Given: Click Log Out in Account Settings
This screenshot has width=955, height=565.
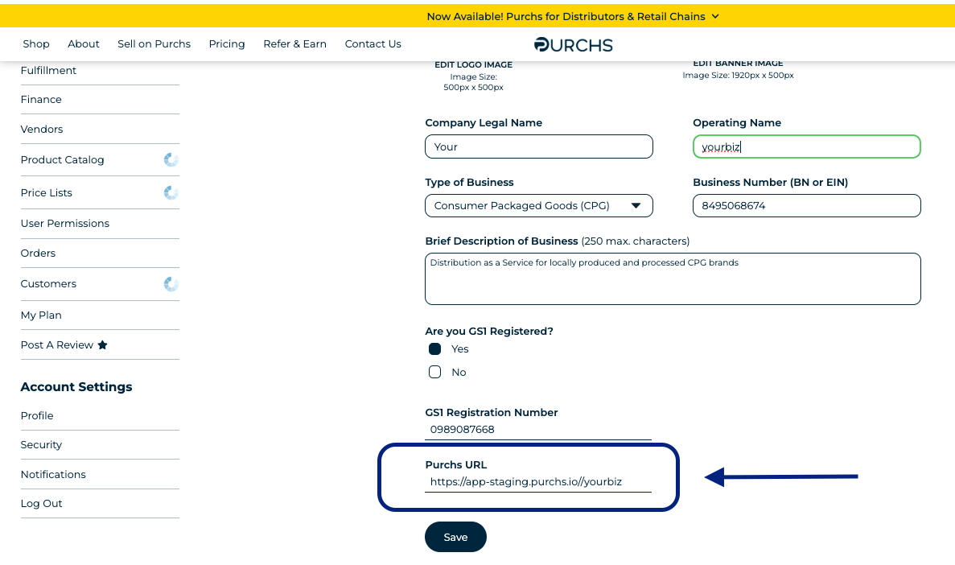Looking at the screenshot, I should pos(42,504).
